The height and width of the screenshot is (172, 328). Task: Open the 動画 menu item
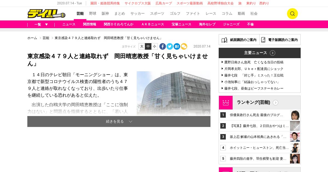(x=241, y=14)
